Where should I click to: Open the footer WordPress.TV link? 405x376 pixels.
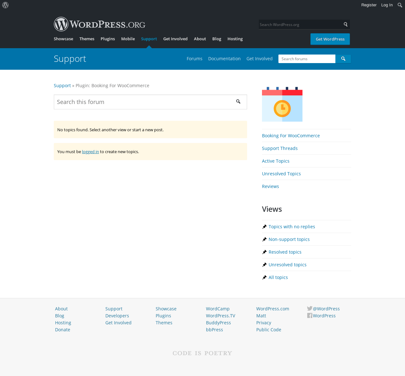(221, 316)
